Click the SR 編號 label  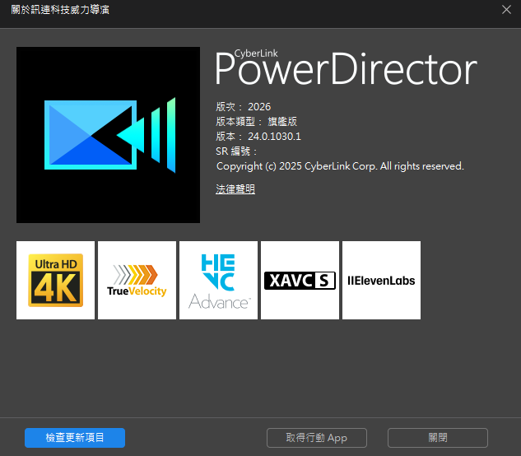[x=236, y=151]
